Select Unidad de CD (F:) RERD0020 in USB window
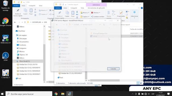This screenshot has height=96, width=172. [28, 71]
